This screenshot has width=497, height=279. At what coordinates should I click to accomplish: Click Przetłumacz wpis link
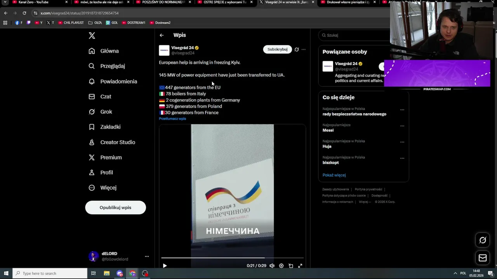tap(172, 119)
